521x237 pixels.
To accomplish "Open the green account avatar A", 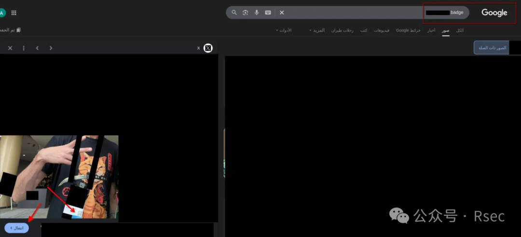I will tap(2, 13).
